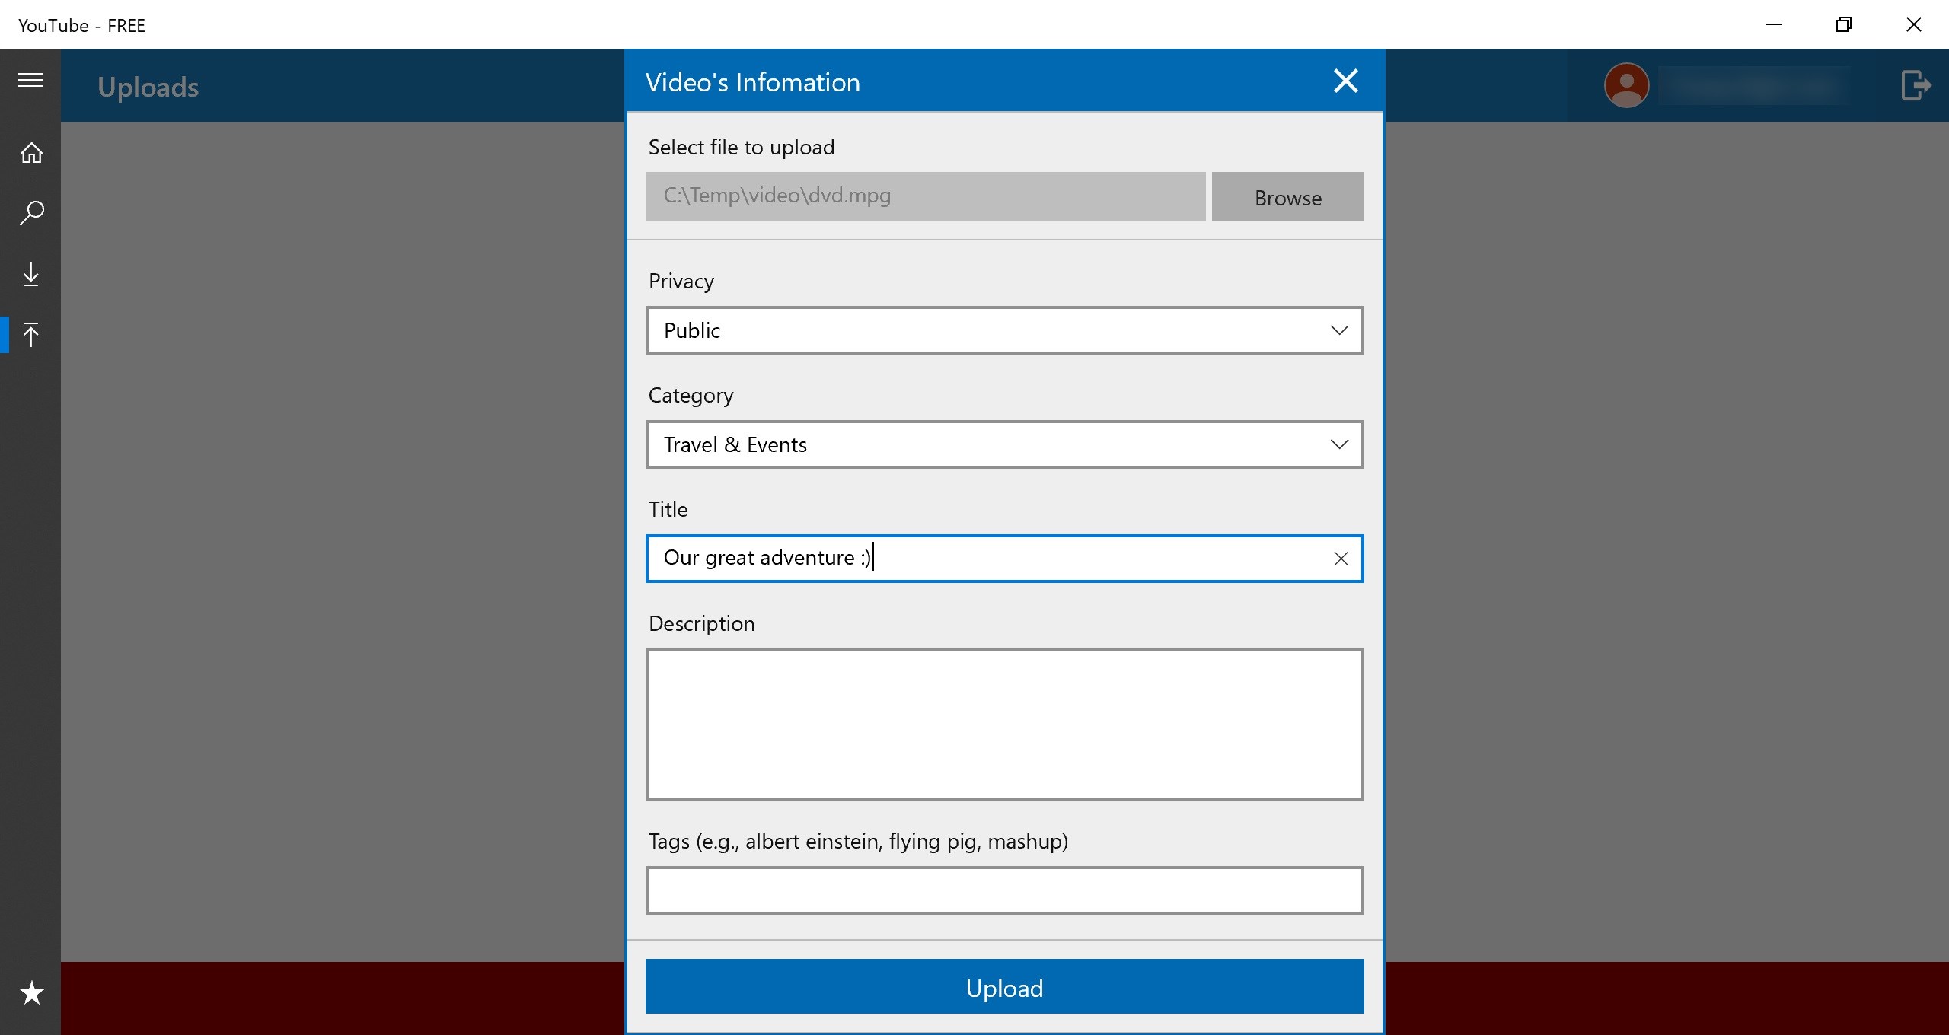Click the Uploads page heading
1949x1035 pixels.
tap(148, 87)
